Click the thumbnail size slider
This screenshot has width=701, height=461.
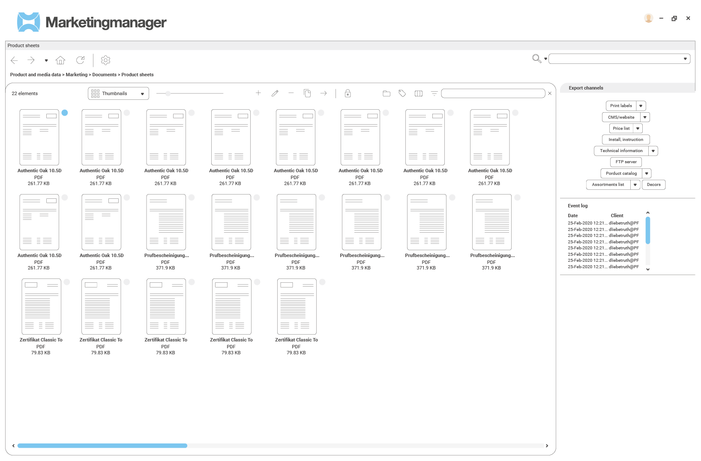click(x=168, y=93)
